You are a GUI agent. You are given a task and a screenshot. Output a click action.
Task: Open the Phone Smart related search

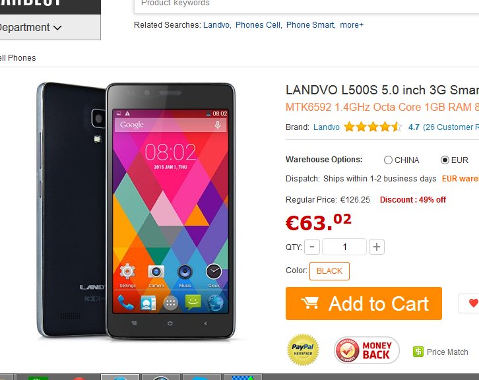[311, 25]
